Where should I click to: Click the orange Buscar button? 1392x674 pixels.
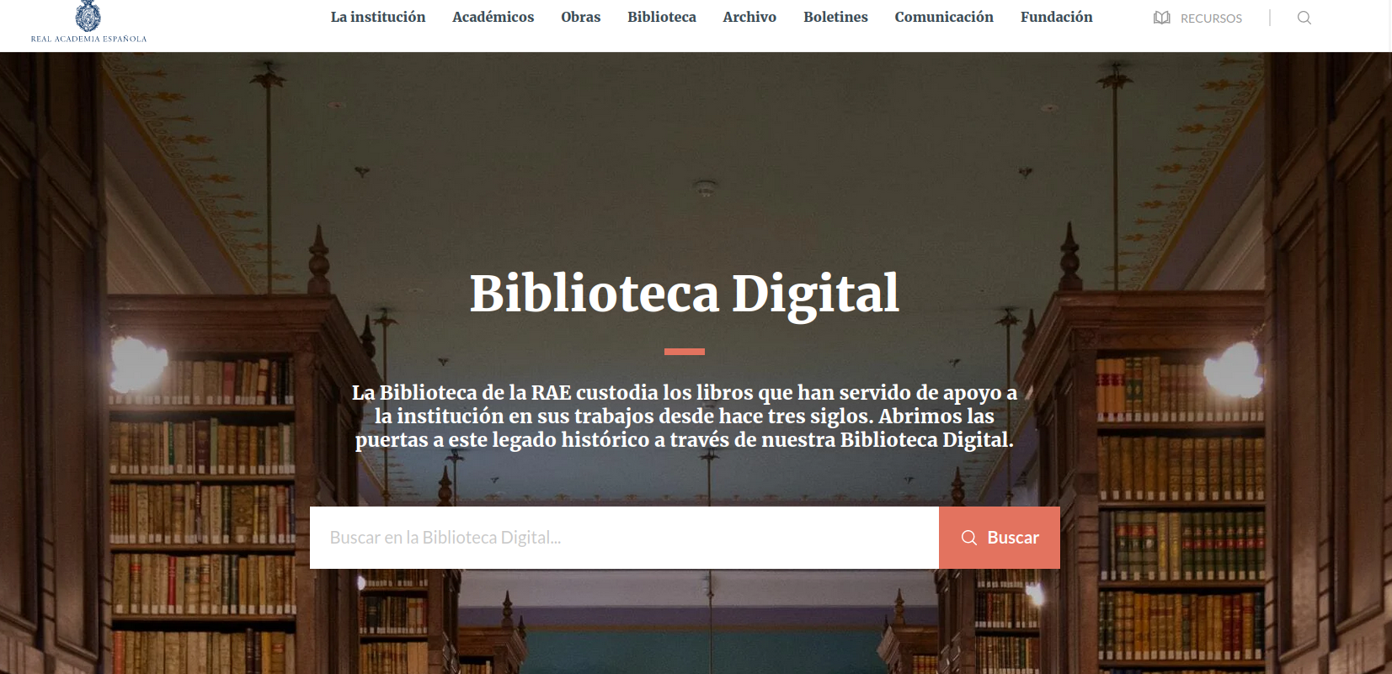click(x=1000, y=538)
